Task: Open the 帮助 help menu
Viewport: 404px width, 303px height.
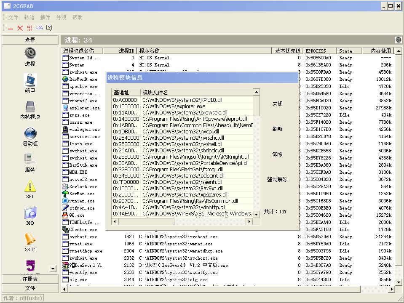Action: coord(77,18)
